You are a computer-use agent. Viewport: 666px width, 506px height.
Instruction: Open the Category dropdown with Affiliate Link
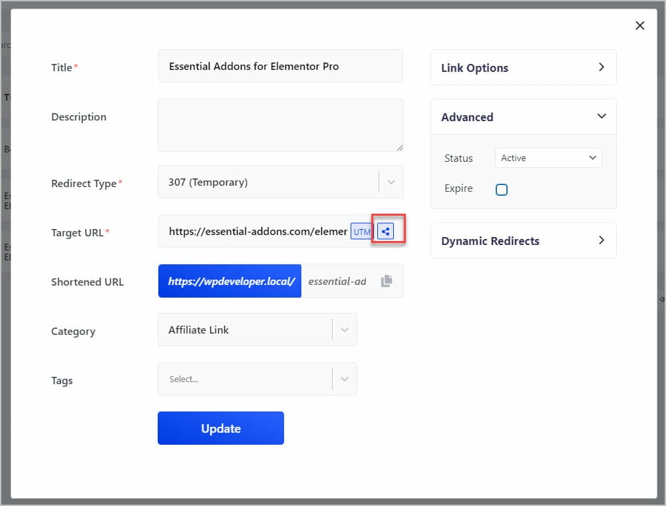(257, 330)
